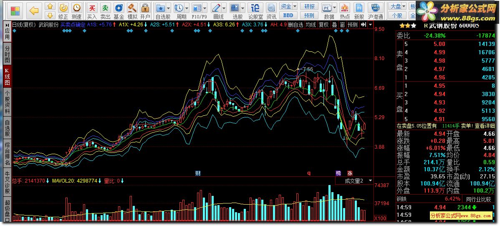This screenshot has width=500, height=226.
Task: Open the 大盘 dropdown
Action: [398, 6]
